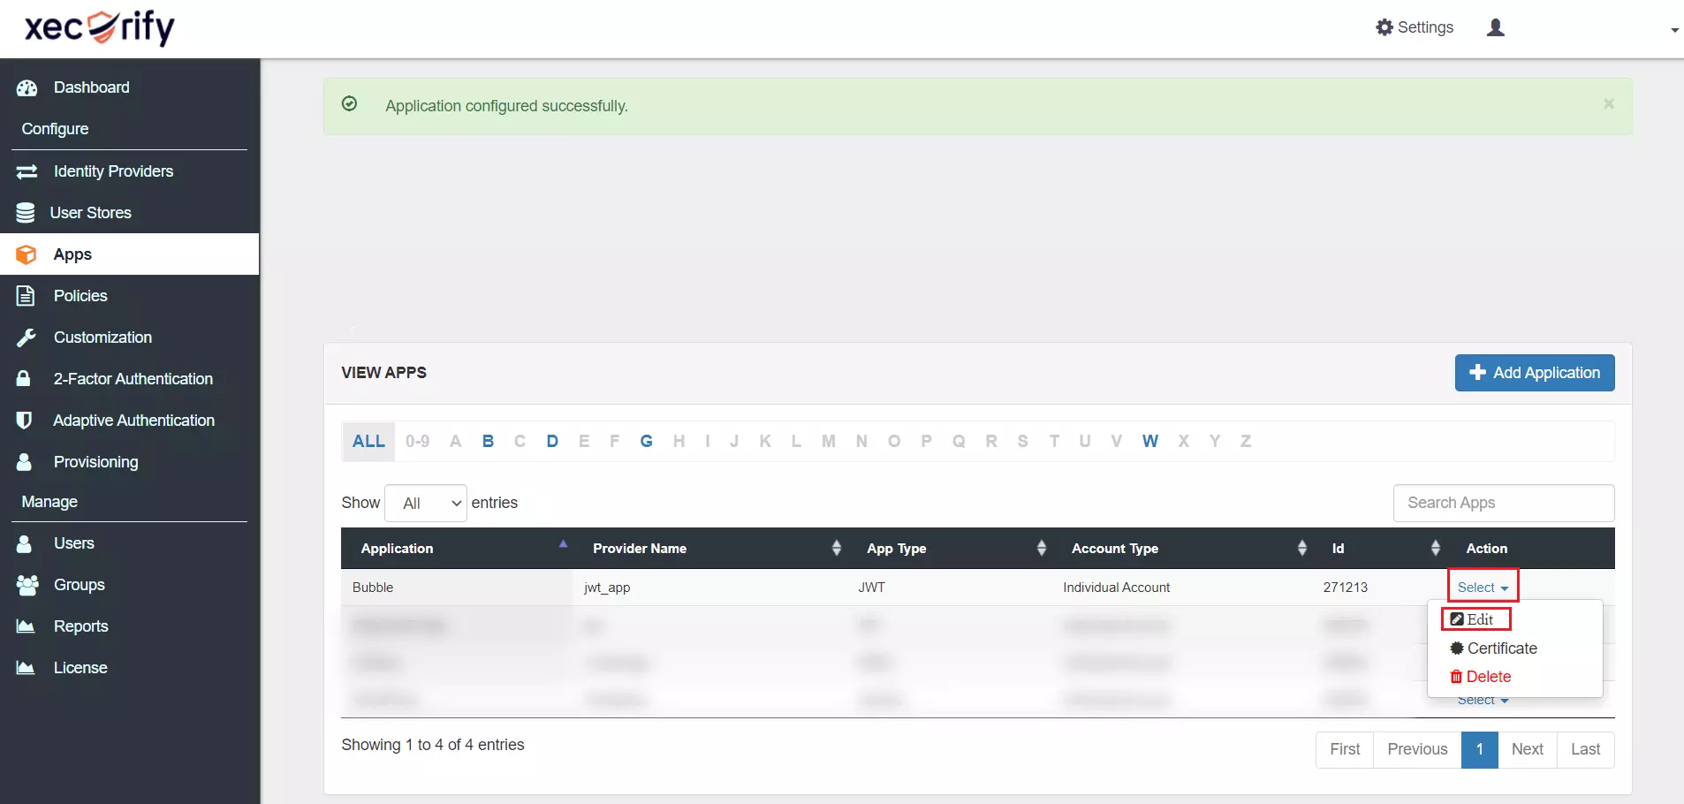This screenshot has width=1684, height=804.
Task: Go to Last page
Action: tap(1585, 749)
